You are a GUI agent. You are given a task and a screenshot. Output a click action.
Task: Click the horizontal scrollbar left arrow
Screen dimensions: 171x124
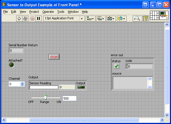(4, 120)
